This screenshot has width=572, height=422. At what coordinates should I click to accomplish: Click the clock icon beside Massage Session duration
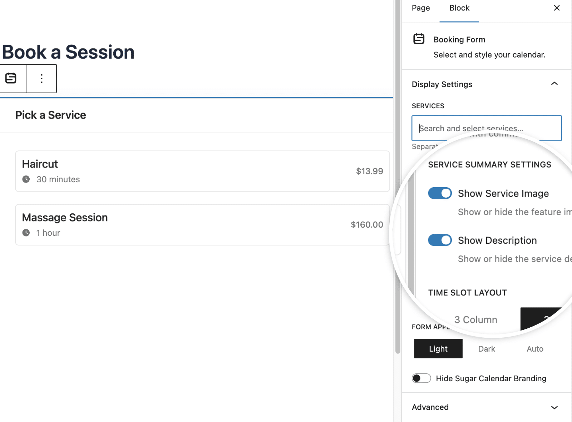[27, 233]
